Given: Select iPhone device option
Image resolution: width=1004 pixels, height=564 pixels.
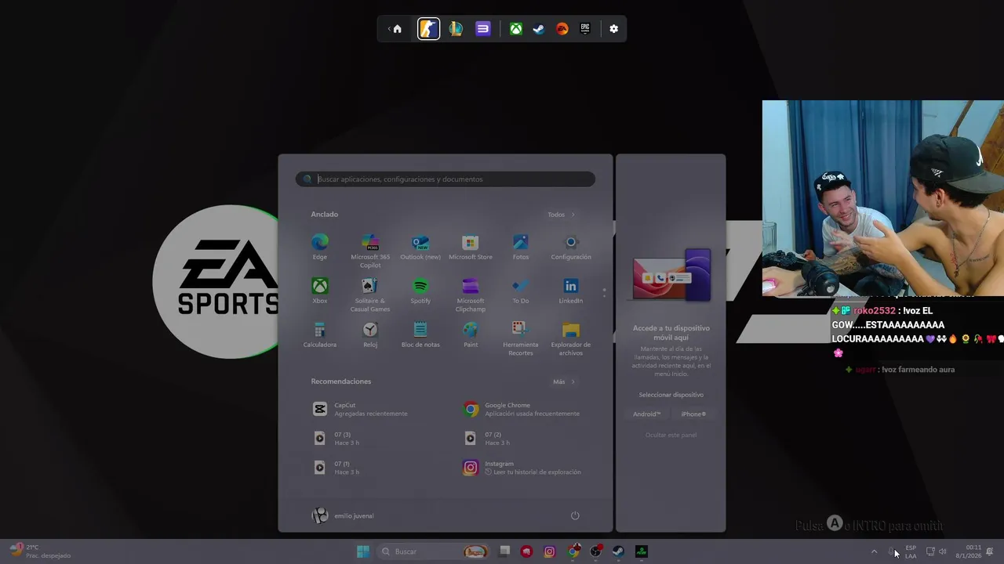Looking at the screenshot, I should tap(693, 414).
